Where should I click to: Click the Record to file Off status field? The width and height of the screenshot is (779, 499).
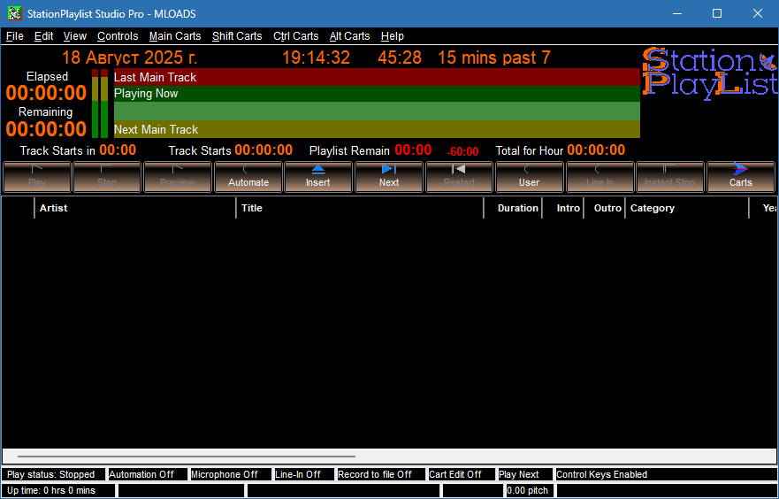(x=380, y=474)
